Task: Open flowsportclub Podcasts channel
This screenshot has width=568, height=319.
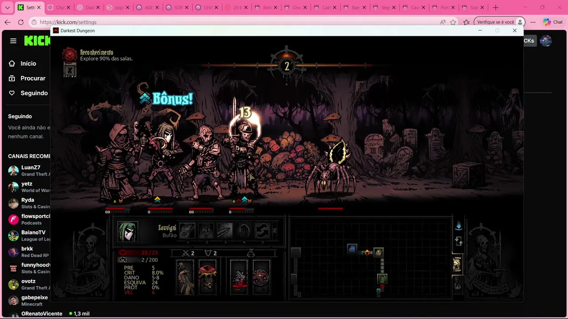Action: (28, 219)
